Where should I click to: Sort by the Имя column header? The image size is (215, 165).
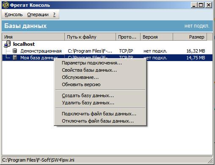point(33,37)
